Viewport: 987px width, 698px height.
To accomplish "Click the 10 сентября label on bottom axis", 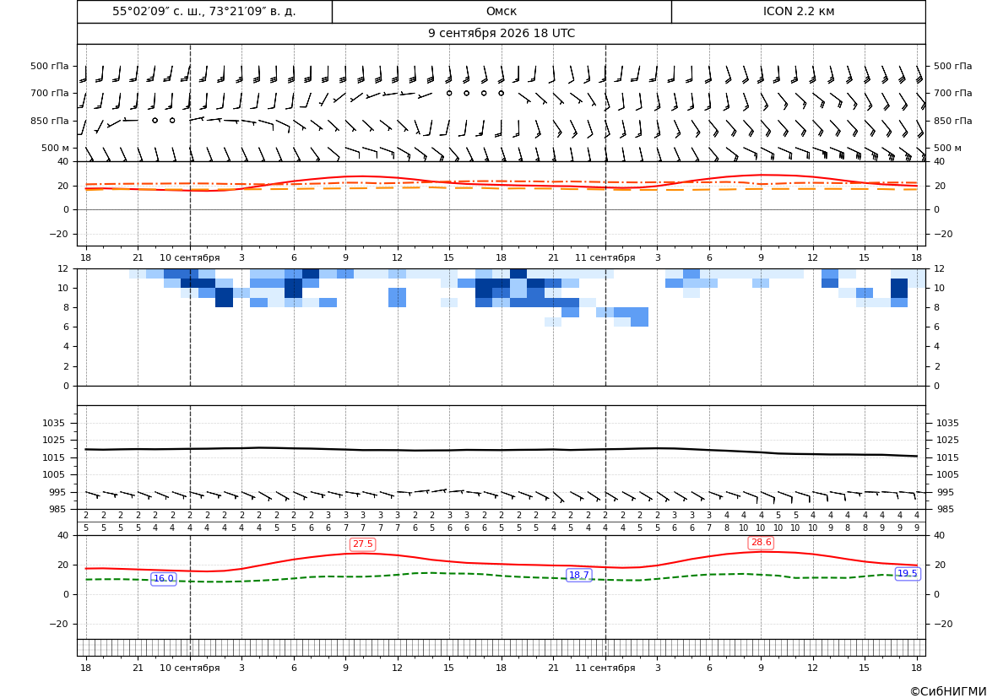I will (190, 668).
